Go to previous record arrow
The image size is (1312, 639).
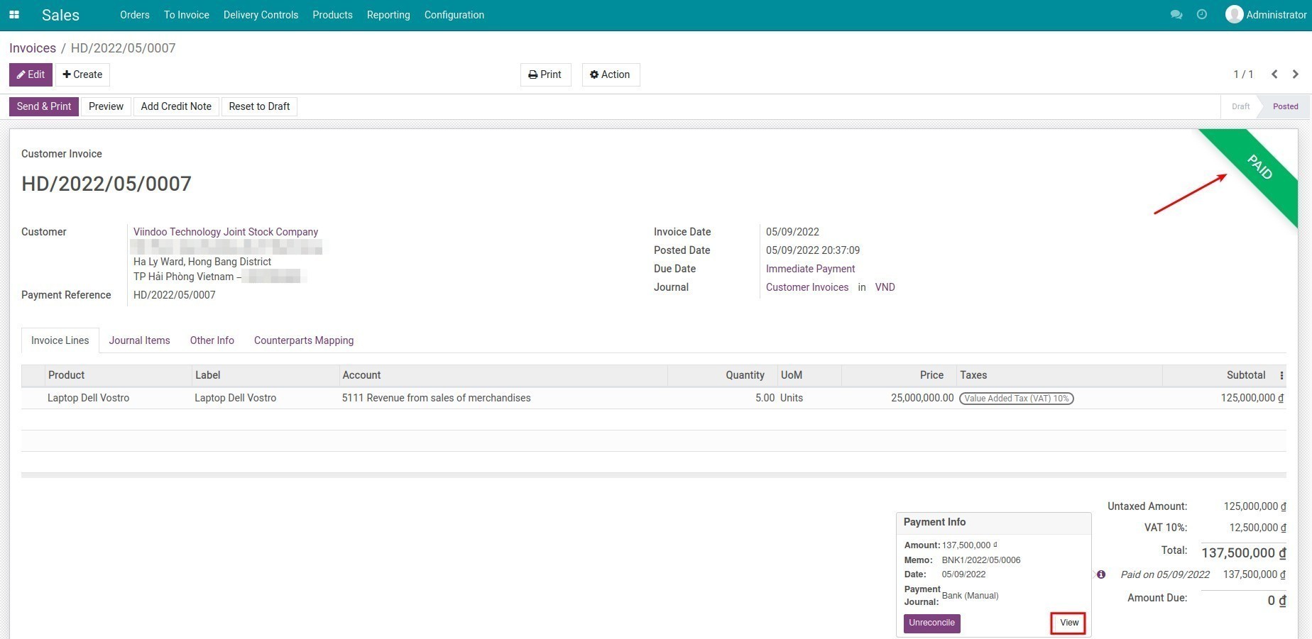click(x=1274, y=74)
